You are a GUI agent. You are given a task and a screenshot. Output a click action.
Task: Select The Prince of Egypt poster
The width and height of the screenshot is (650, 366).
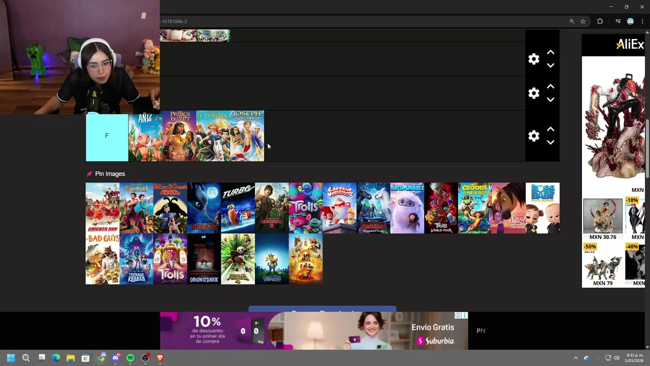coord(179,136)
